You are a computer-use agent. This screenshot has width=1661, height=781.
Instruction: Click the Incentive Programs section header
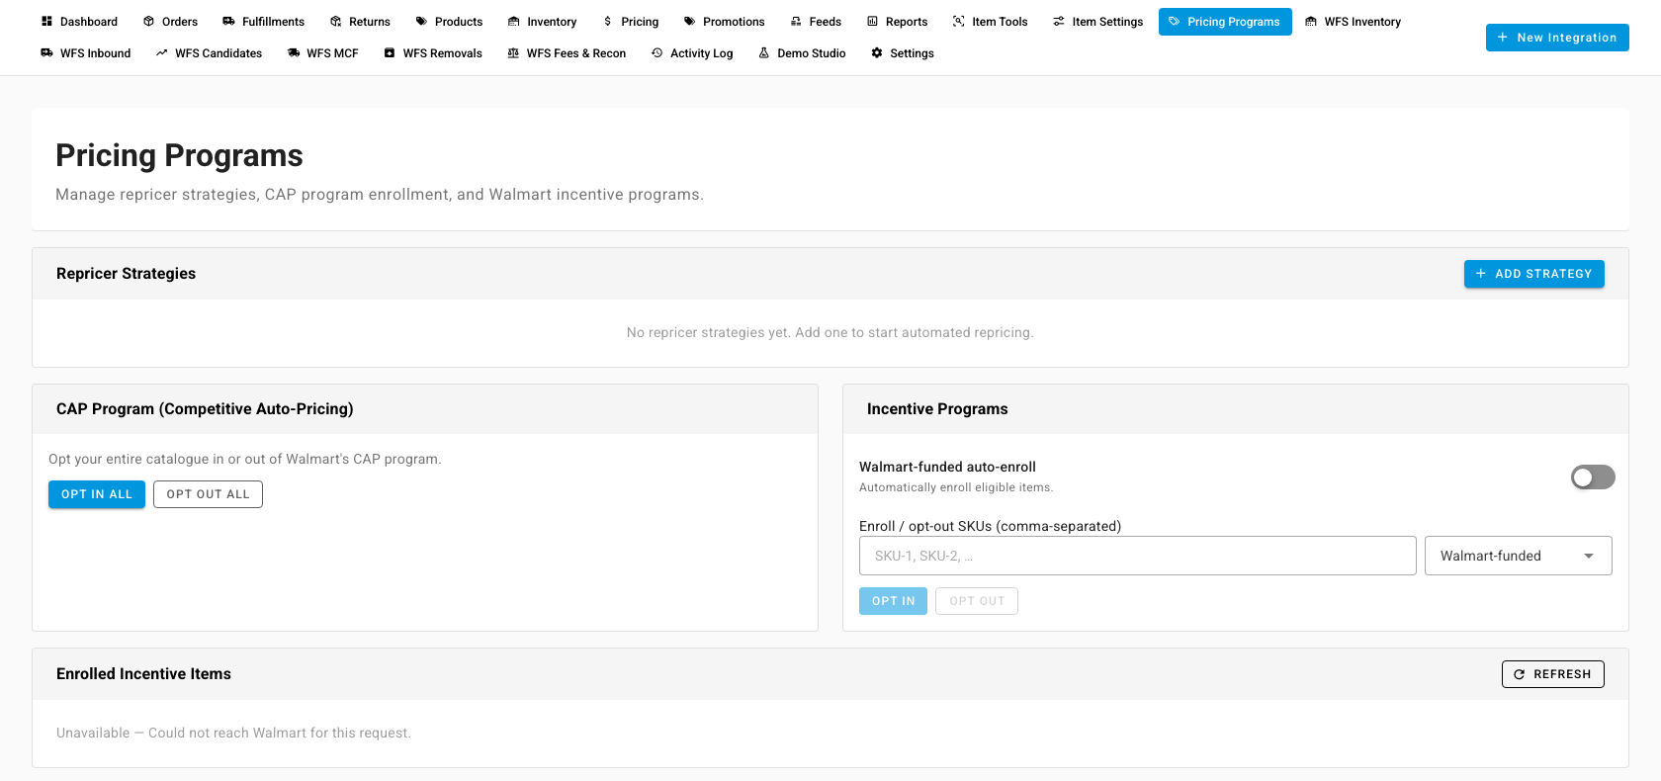[937, 408]
